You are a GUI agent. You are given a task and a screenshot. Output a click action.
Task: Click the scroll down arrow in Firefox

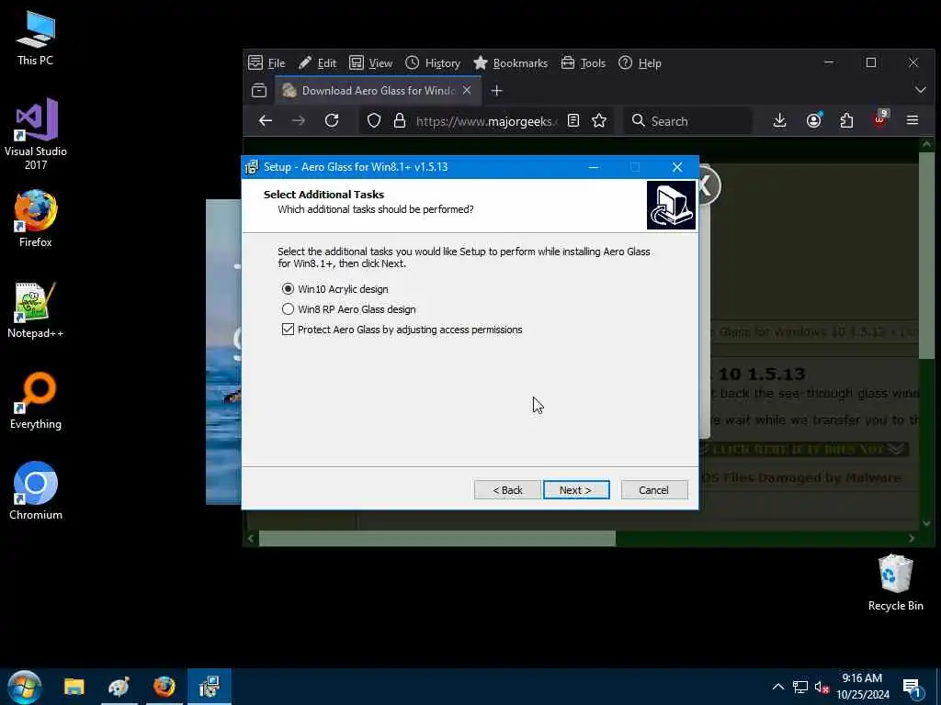(926, 523)
